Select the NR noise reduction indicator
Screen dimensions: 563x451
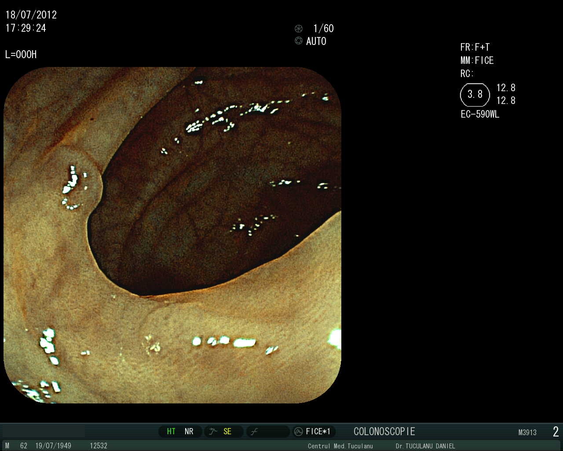tap(189, 432)
